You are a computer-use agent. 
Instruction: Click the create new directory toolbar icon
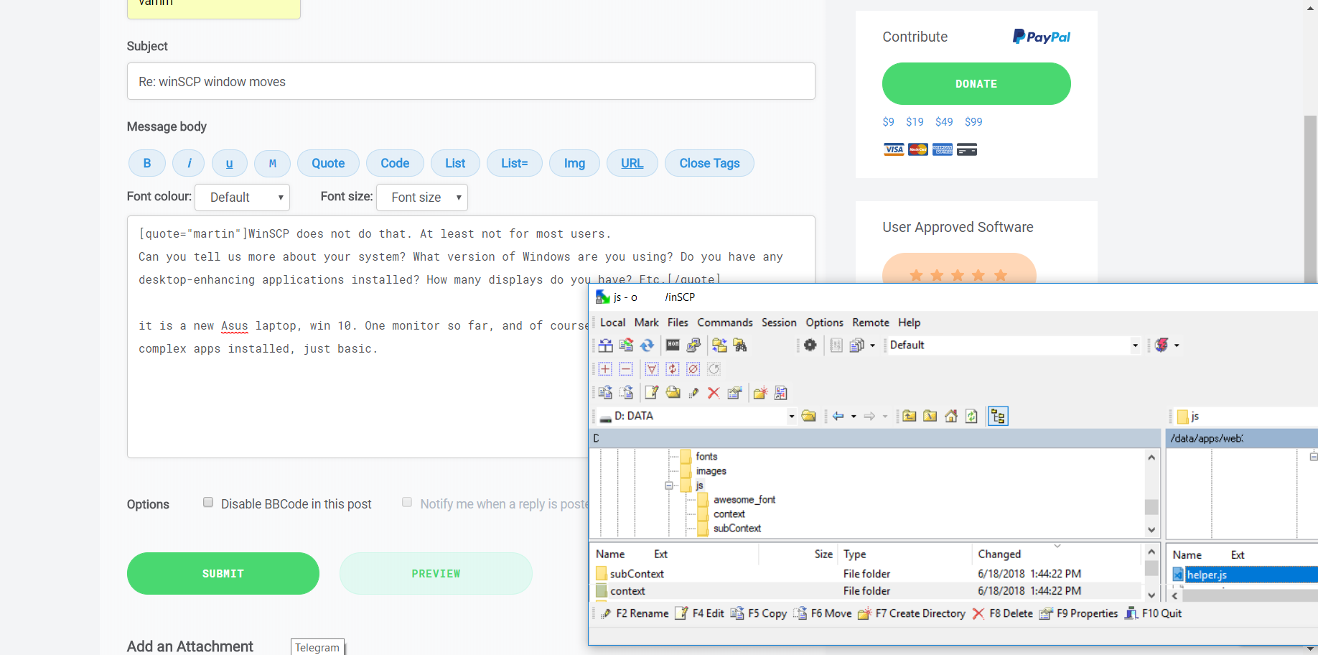(760, 393)
